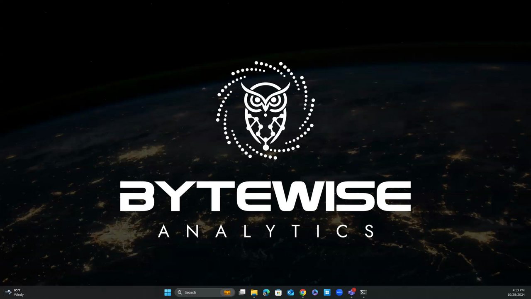Click the taskbar Search box
This screenshot has width=531, height=299.
pyautogui.click(x=205, y=292)
